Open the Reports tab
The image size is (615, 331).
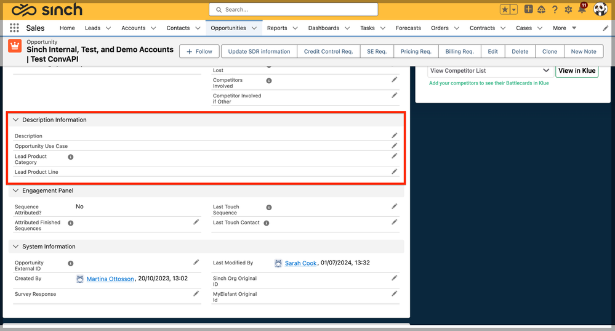pos(277,28)
